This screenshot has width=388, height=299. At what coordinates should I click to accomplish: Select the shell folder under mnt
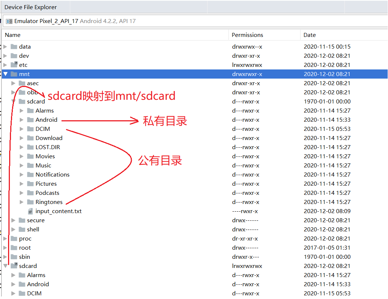point(33,230)
